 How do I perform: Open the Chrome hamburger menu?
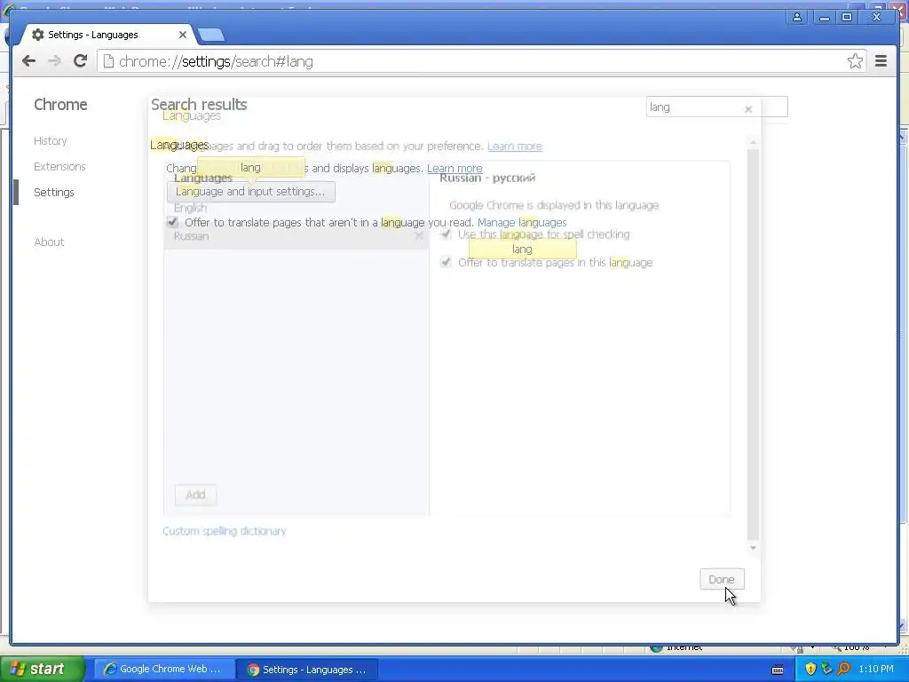[881, 61]
